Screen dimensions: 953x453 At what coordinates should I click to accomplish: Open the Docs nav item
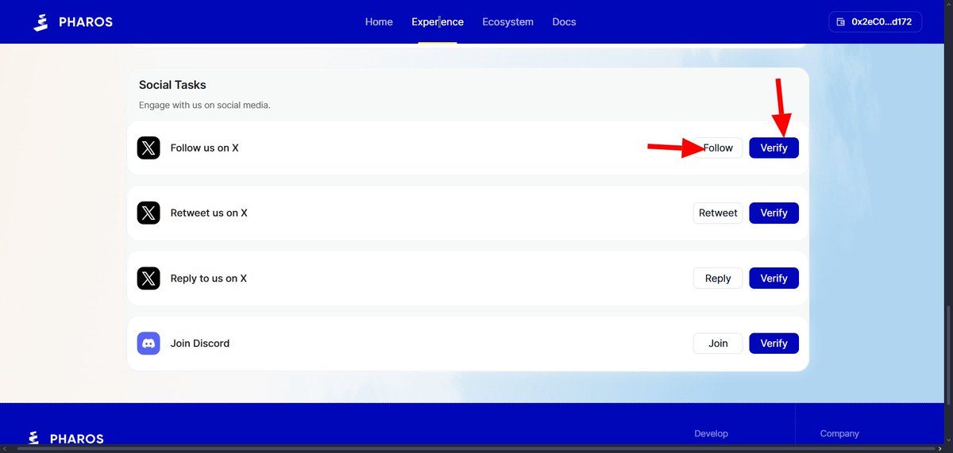(x=564, y=21)
